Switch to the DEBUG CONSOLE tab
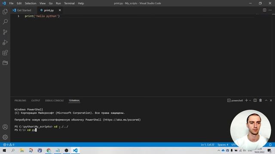Viewport: 275px width, 154px height. pyautogui.click(x=55, y=101)
